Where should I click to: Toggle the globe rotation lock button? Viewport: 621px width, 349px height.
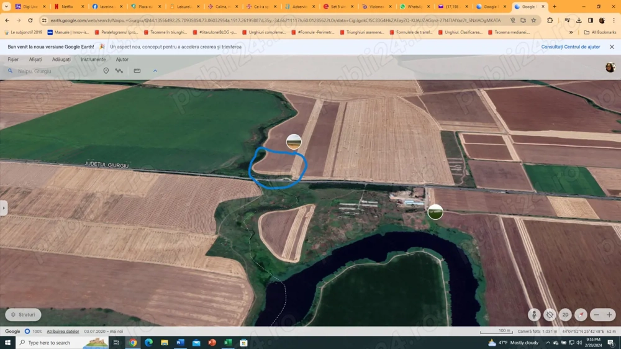tap(550, 315)
